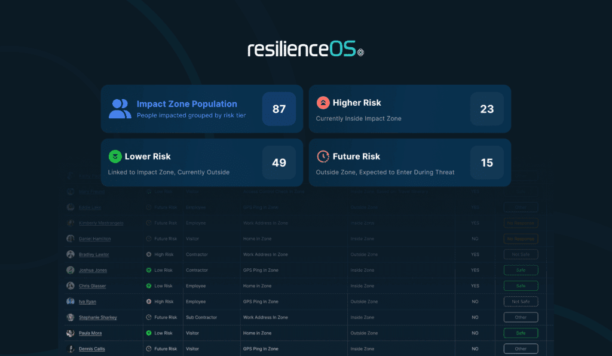Image resolution: width=612 pixels, height=356 pixels.
Task: Click 'Work Address In Zone' in Bradley Lawlor row
Action: (265, 254)
